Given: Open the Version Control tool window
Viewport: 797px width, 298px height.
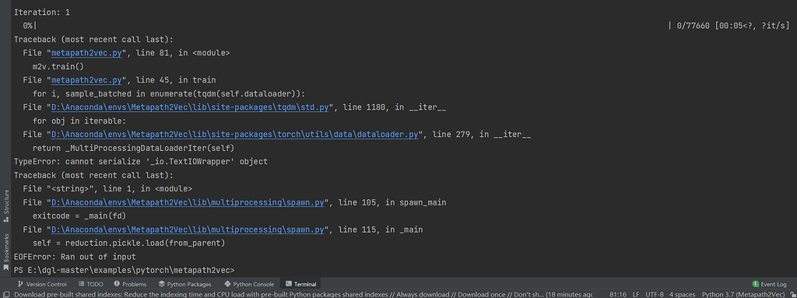Looking at the screenshot, I should (x=42, y=284).
